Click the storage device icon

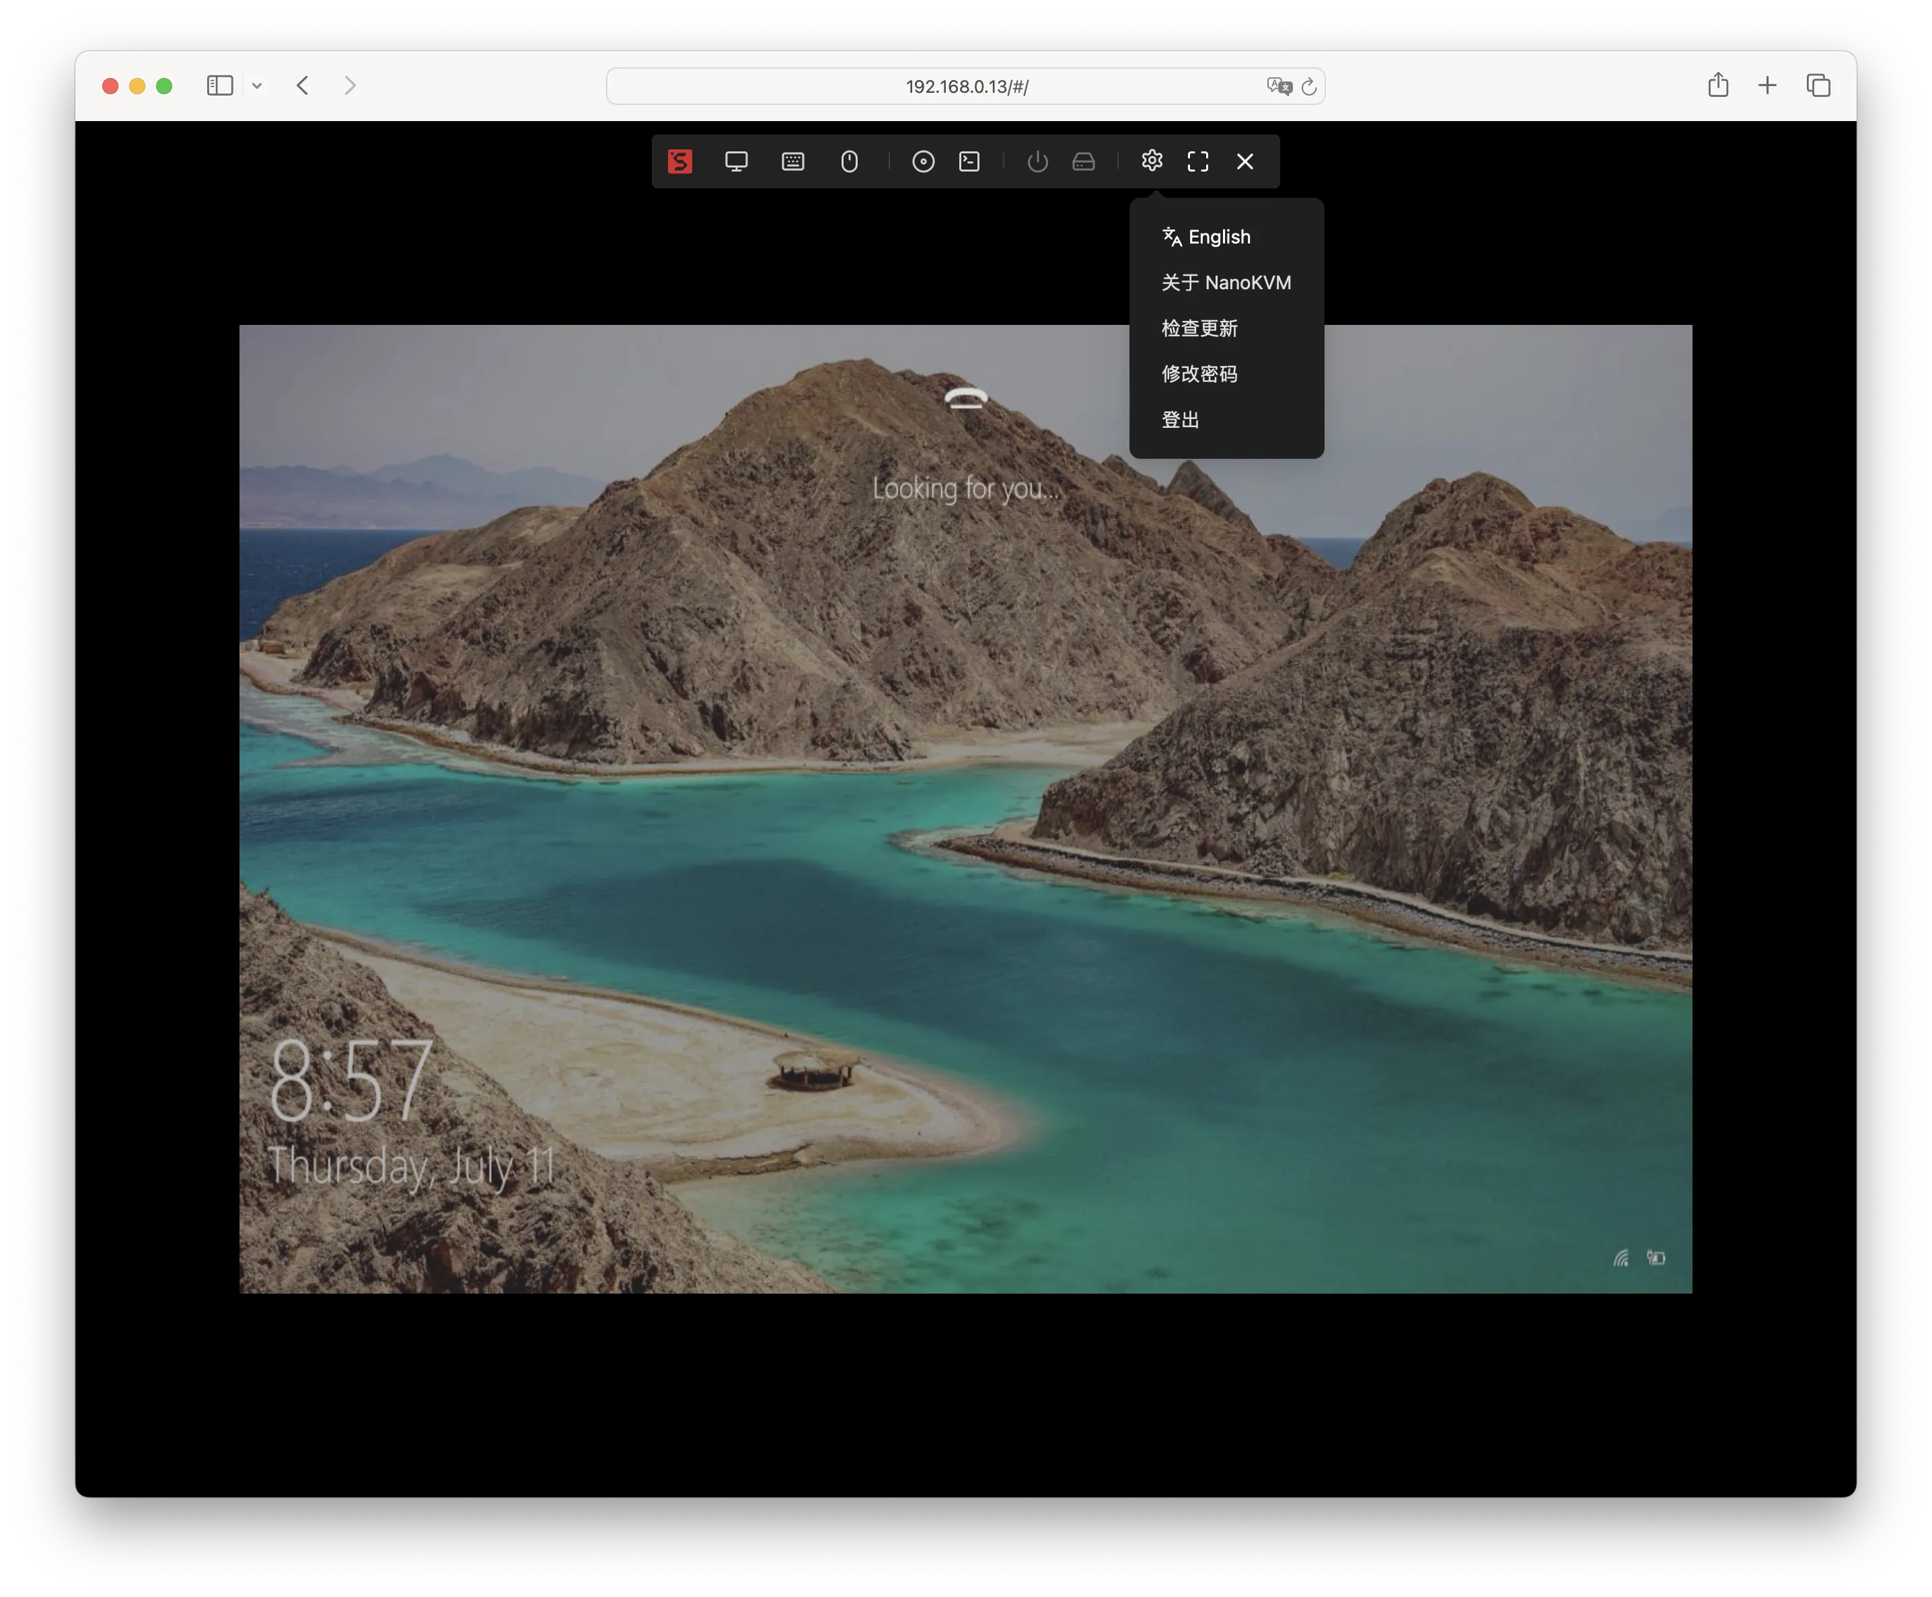click(1083, 161)
